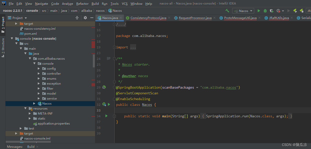Open the Nacos run configuration dropdown
The height and width of the screenshot is (149, 311).
pyautogui.click(x=243, y=11)
